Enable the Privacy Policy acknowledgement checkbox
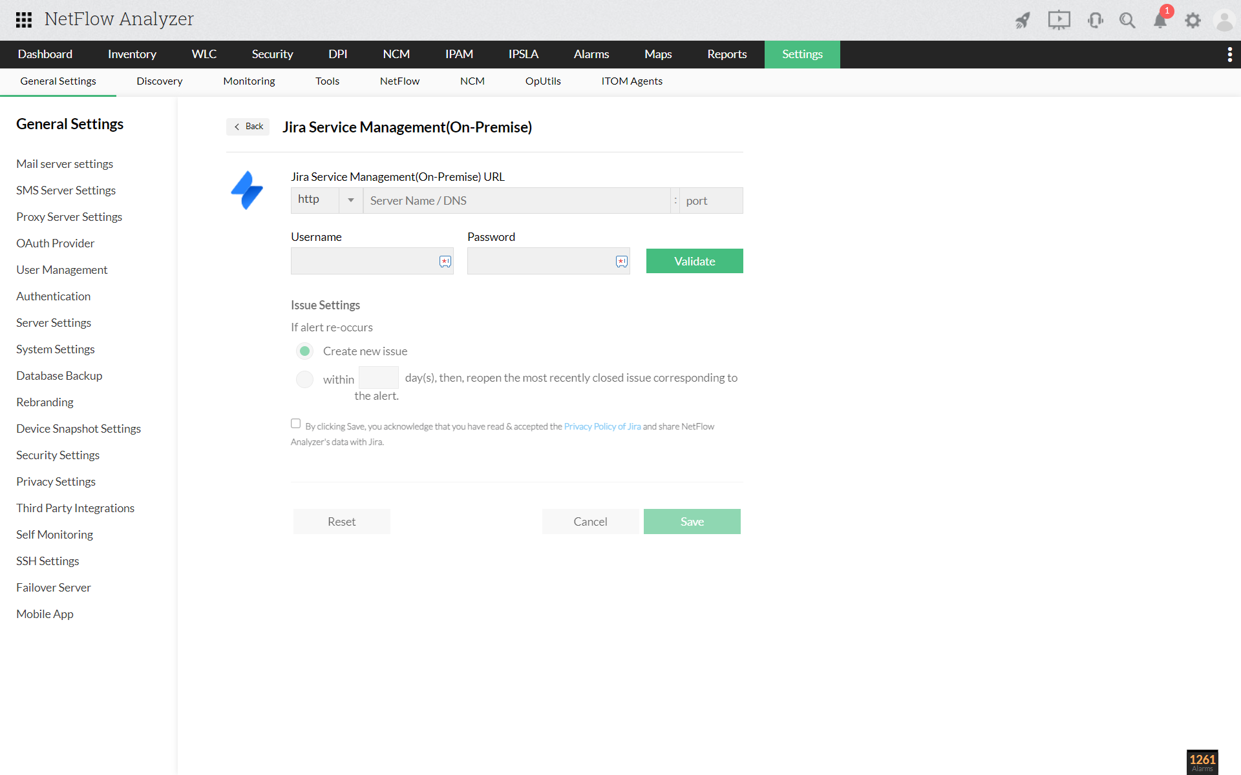This screenshot has width=1241, height=775. click(296, 423)
